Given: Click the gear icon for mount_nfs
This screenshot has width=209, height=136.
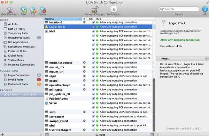Looking at the screenshot, I should tap(84, 67).
